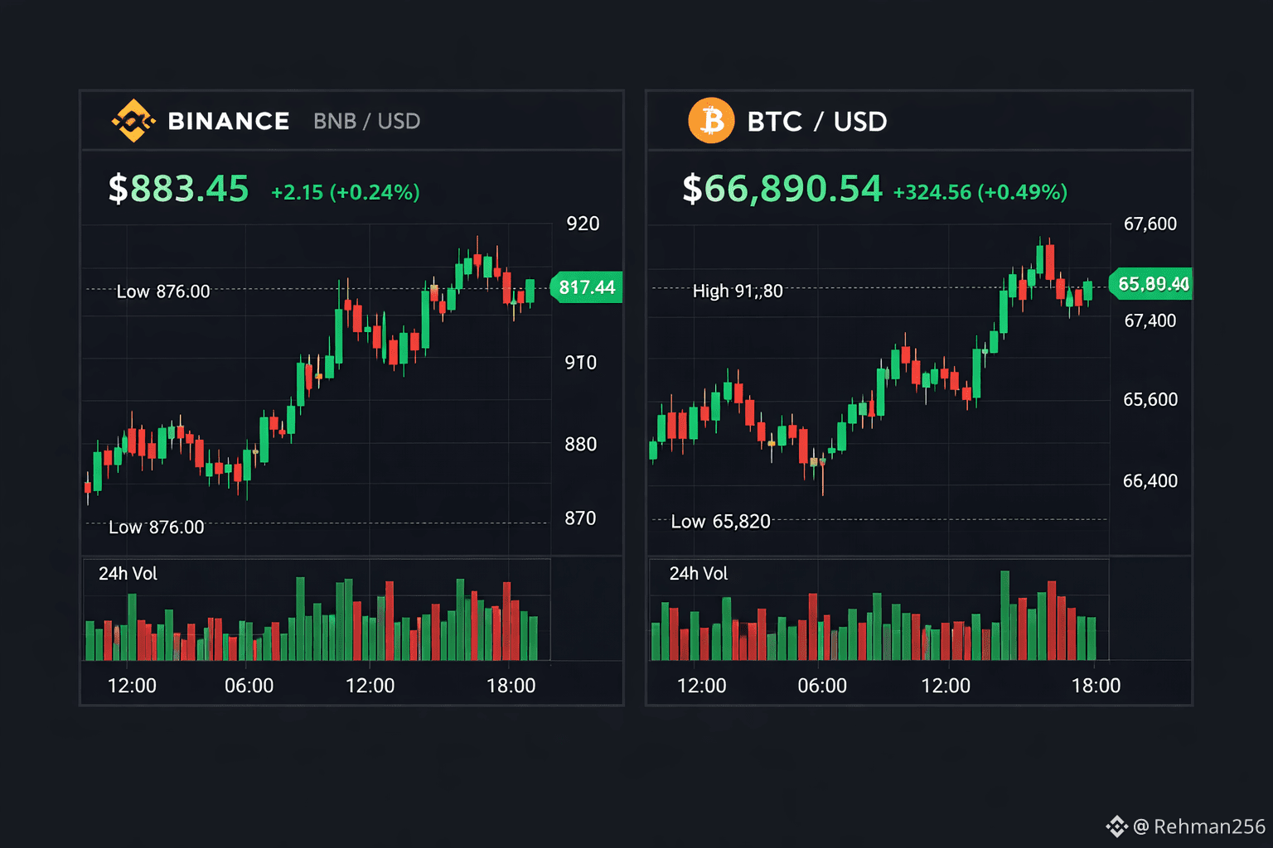
Task: Click the Binance logo icon
Action: click(133, 120)
